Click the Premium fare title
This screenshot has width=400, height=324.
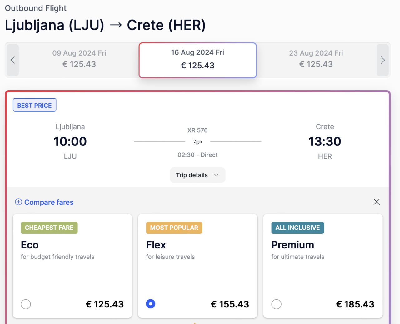click(292, 245)
